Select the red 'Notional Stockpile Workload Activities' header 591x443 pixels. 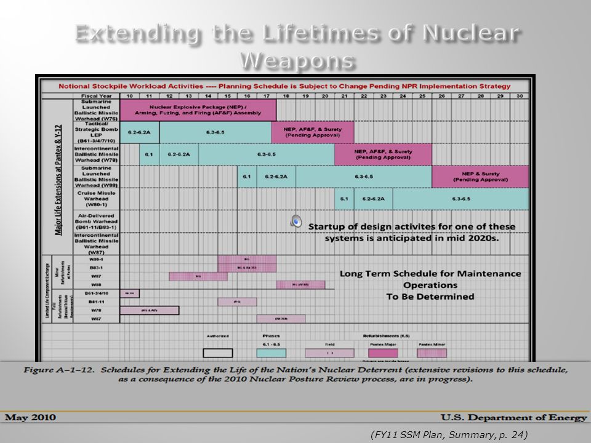click(284, 86)
